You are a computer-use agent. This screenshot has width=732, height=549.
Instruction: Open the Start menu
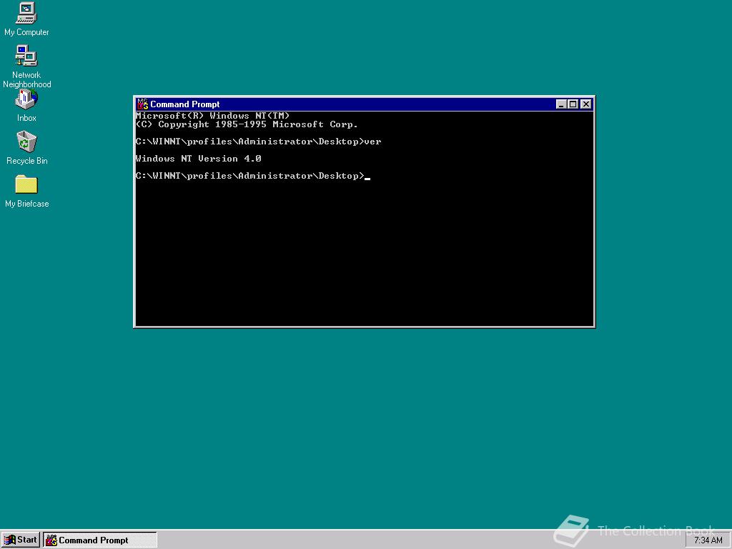pyautogui.click(x=21, y=540)
